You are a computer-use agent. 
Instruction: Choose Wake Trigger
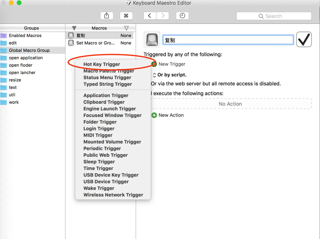point(113,188)
